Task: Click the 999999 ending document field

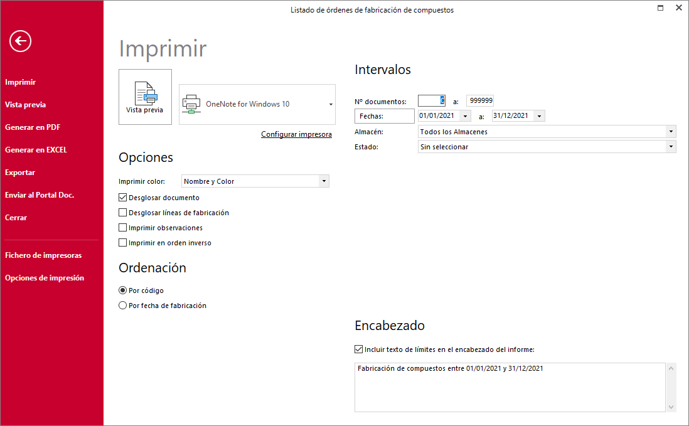Action: click(x=480, y=100)
